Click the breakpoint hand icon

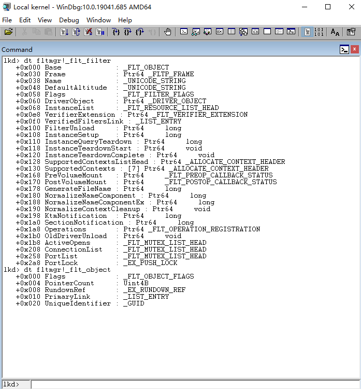(x=168, y=32)
